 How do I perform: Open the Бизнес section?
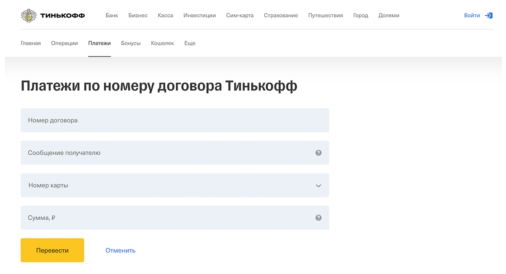138,16
